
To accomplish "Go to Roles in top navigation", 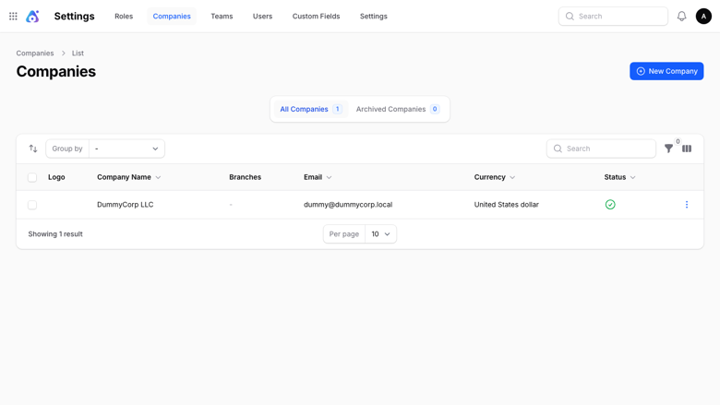I will [x=124, y=16].
